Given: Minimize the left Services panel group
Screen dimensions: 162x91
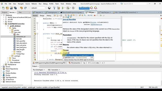Looking at the screenshot, I should (x=29, y=12).
